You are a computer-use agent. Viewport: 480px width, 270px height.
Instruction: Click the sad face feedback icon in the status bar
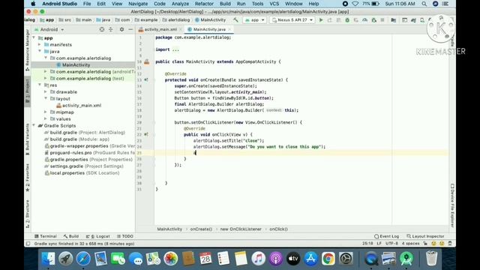point(442,244)
